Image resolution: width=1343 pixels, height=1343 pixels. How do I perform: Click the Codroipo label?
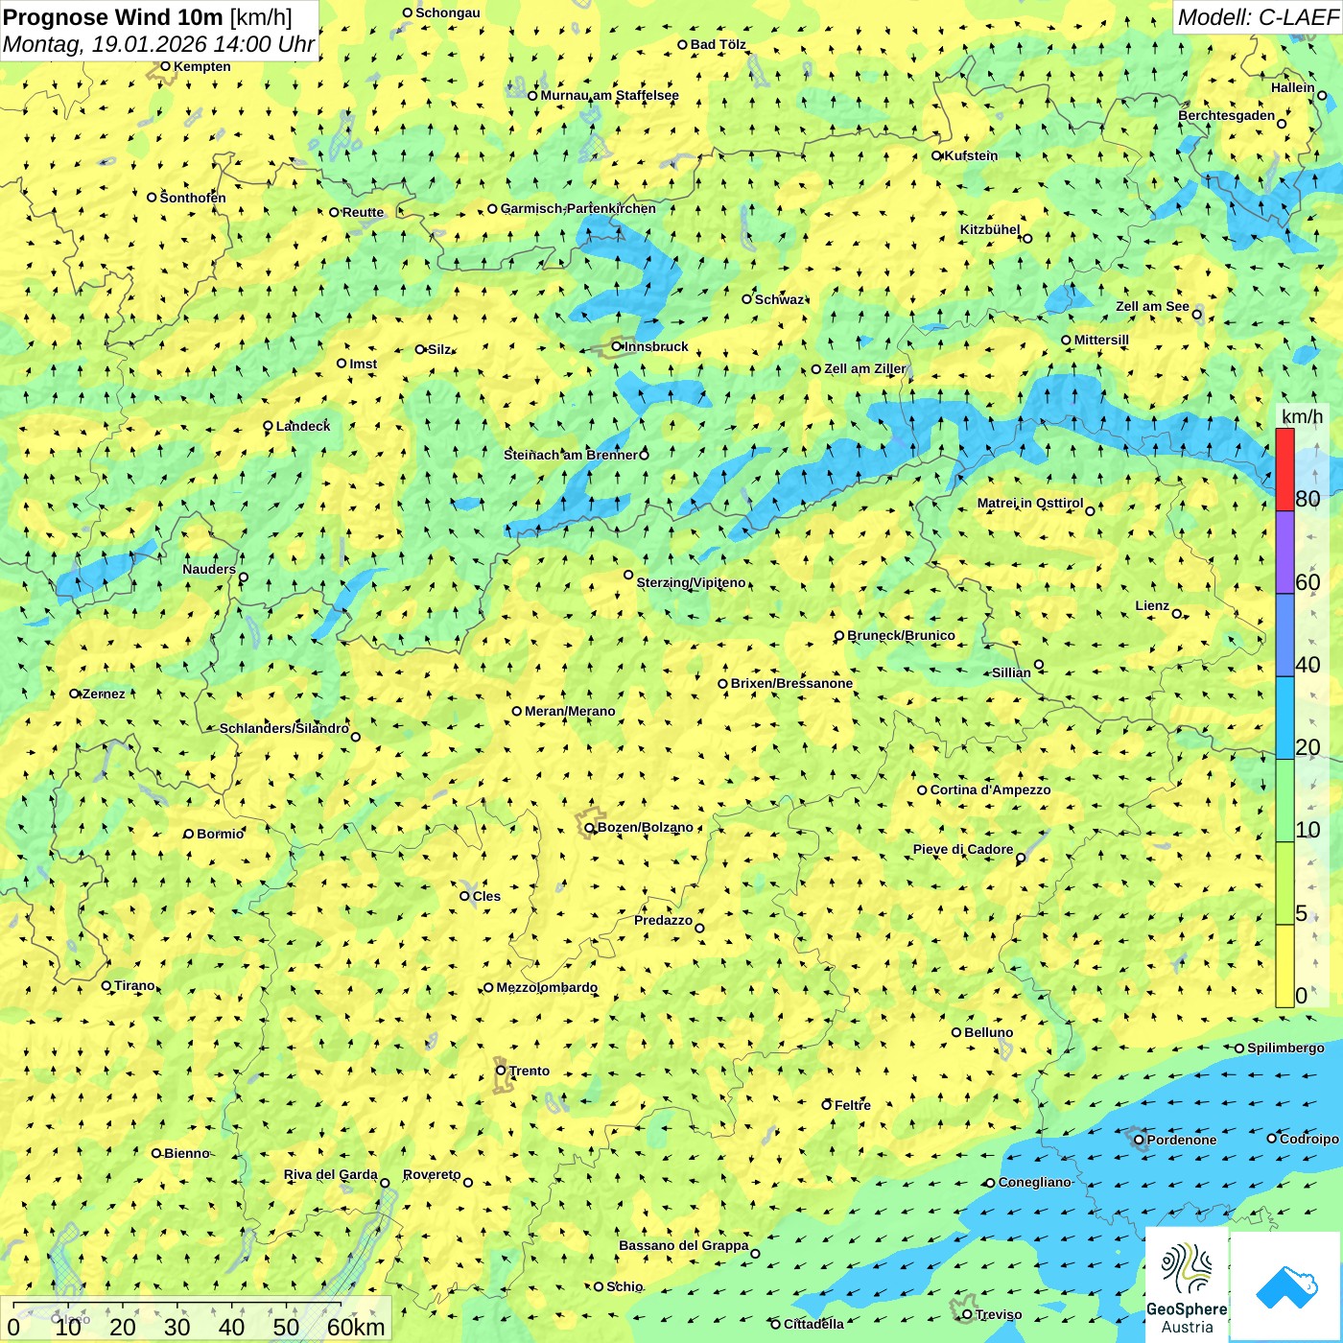pos(1308,1139)
